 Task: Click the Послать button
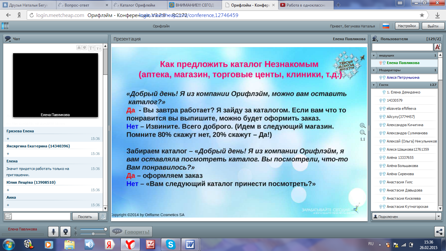point(85,216)
